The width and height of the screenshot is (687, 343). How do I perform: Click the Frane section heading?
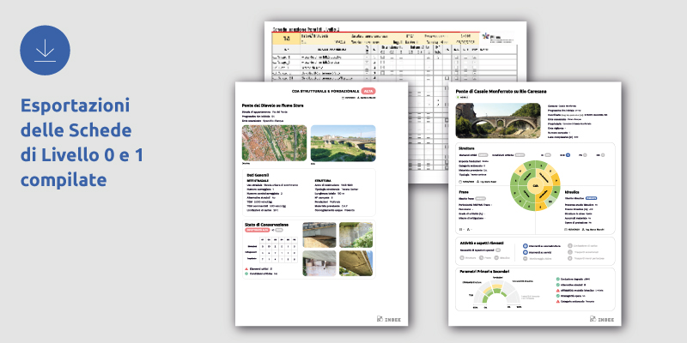tap(465, 192)
